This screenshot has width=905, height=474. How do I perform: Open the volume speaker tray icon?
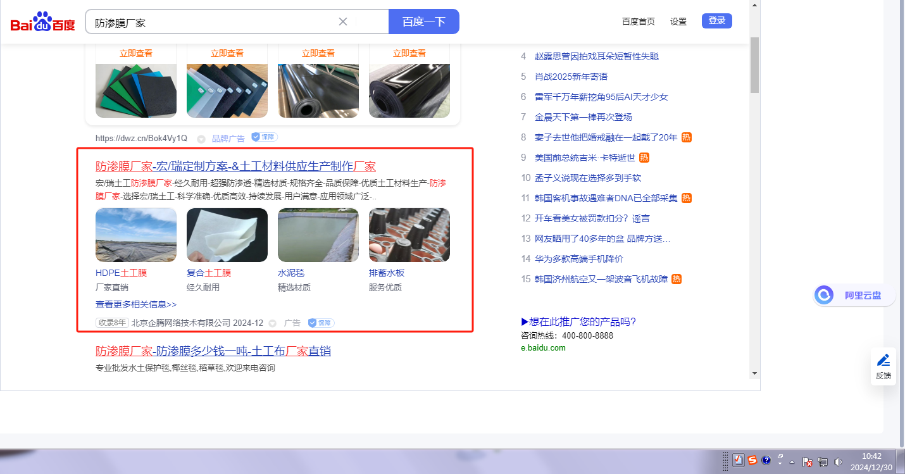coord(839,462)
